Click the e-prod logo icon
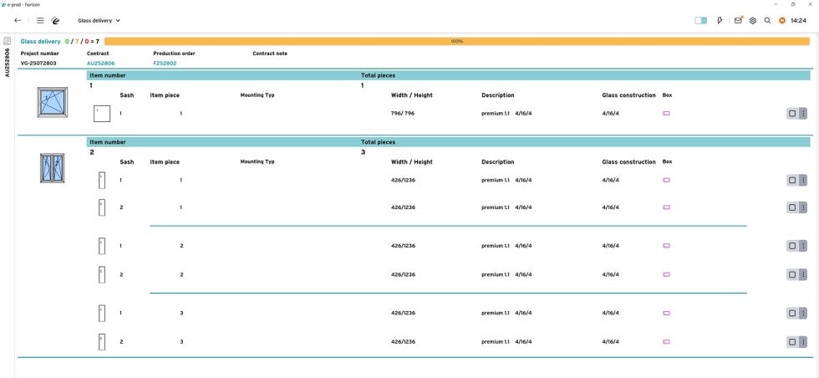Screen dimensions: 819x378 [56, 21]
